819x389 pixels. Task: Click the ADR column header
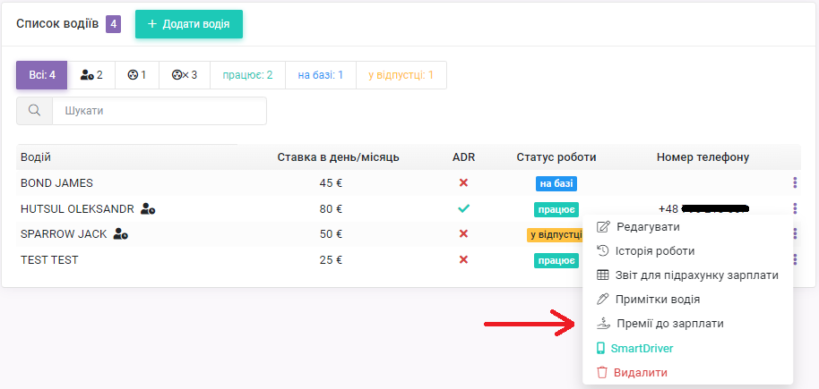tap(464, 157)
